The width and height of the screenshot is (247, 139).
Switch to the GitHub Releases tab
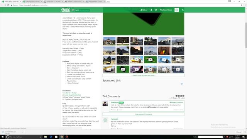point(74,2)
